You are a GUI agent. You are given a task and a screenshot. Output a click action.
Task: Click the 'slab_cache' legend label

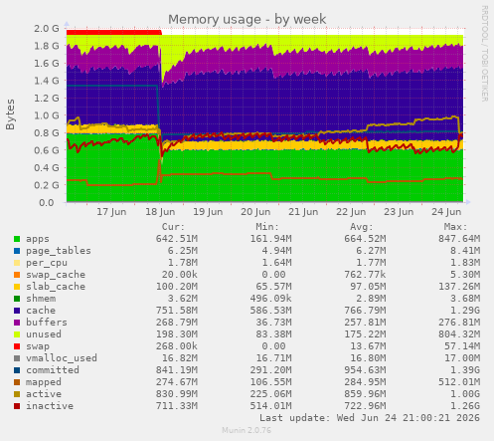point(56,287)
